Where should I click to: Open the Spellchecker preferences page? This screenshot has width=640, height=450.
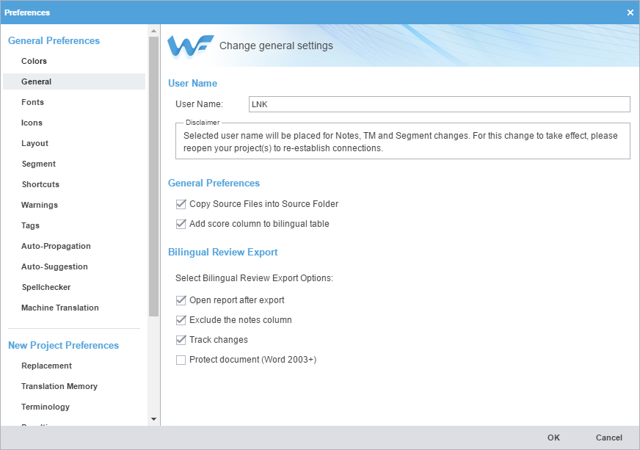46,287
